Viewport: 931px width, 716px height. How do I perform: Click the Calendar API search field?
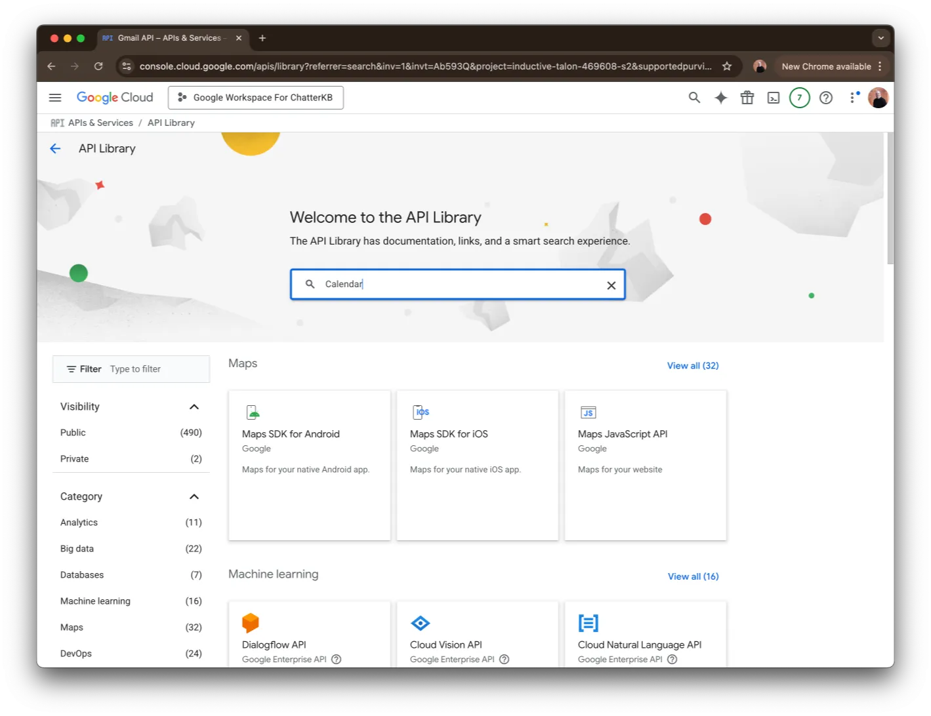(458, 285)
